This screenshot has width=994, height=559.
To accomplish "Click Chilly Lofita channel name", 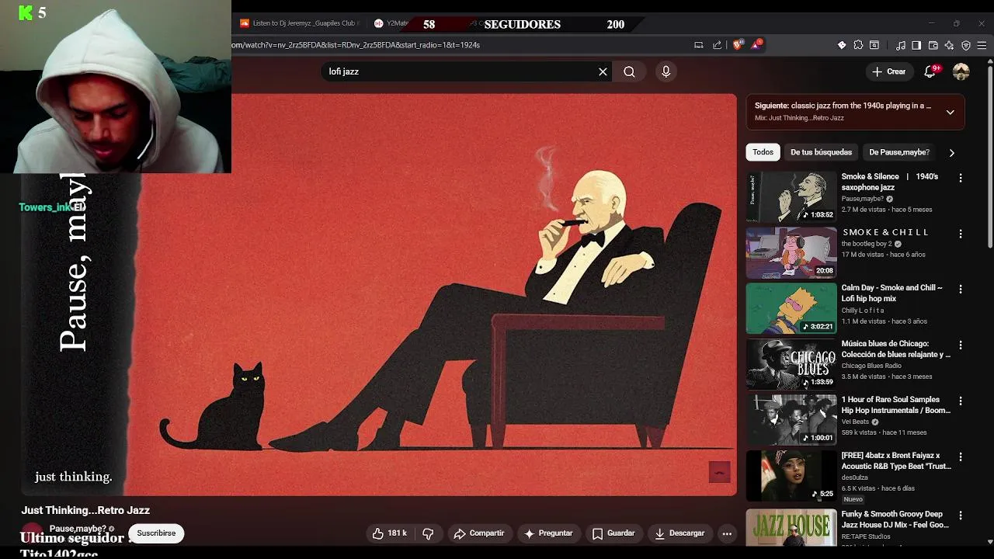I will click(863, 311).
